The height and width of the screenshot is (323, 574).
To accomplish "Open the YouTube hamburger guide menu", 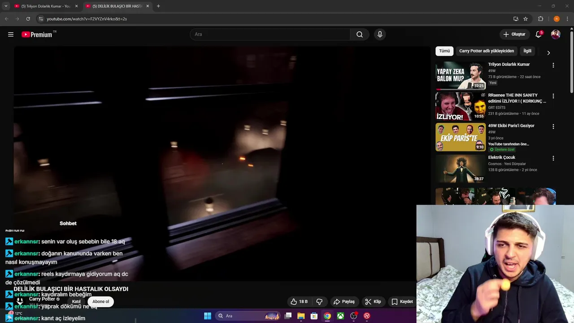I will (x=11, y=35).
